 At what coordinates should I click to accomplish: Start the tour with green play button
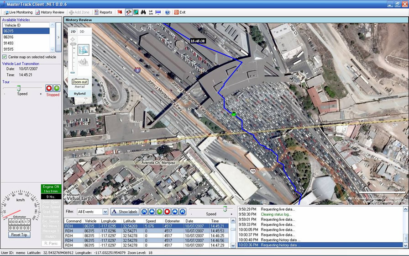(57, 88)
